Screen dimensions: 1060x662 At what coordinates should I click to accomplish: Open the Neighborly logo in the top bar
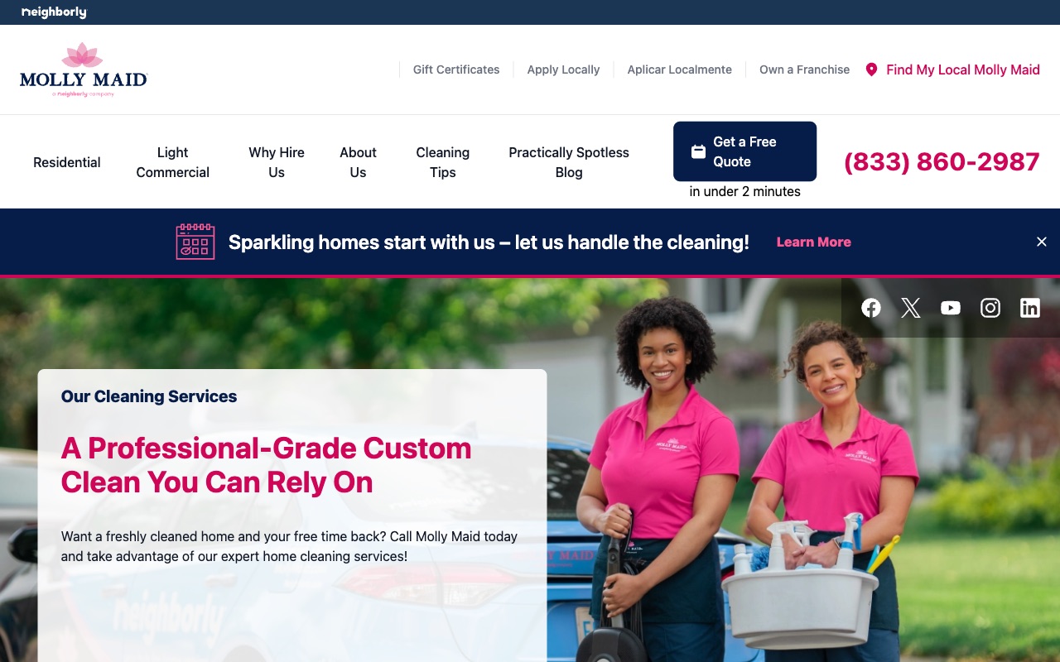(54, 12)
